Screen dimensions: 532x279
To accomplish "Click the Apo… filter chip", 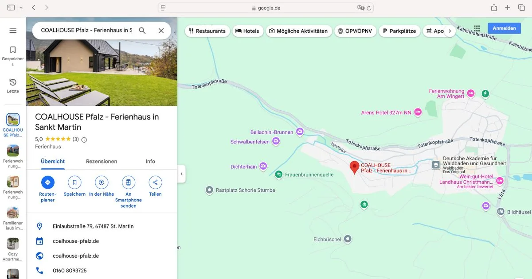I will coord(435,31).
